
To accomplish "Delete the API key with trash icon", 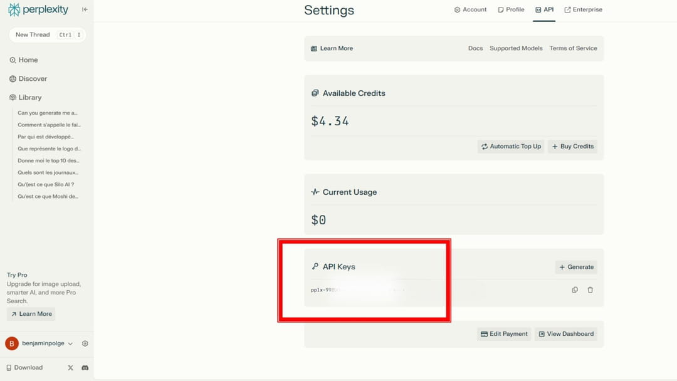I will tap(590, 290).
